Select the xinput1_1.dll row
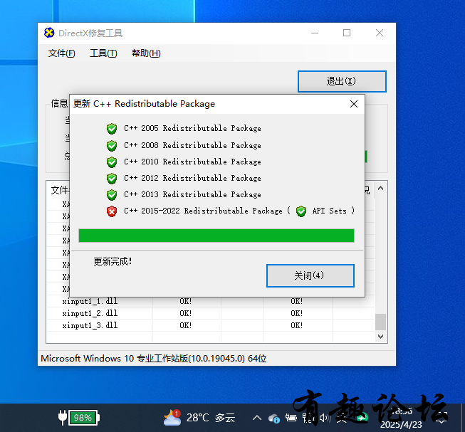 (x=211, y=301)
